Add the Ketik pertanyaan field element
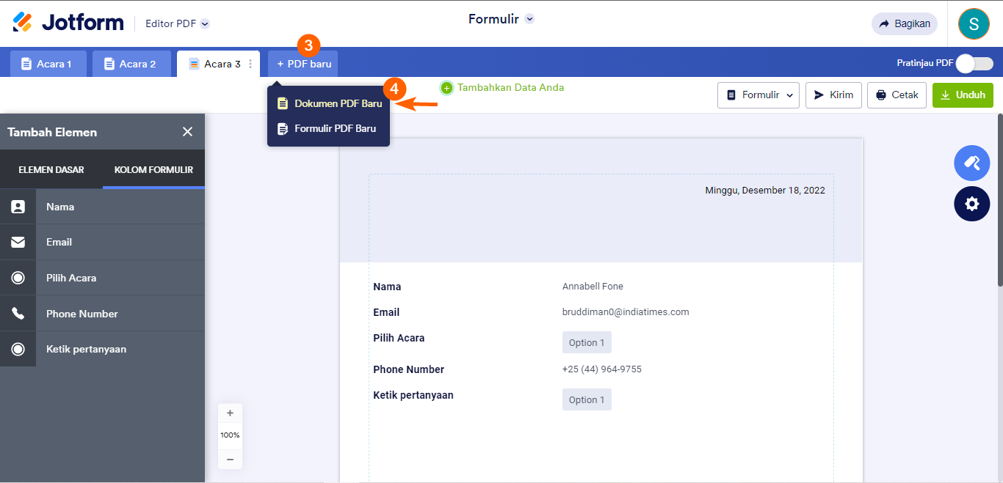1003x483 pixels. [x=102, y=349]
